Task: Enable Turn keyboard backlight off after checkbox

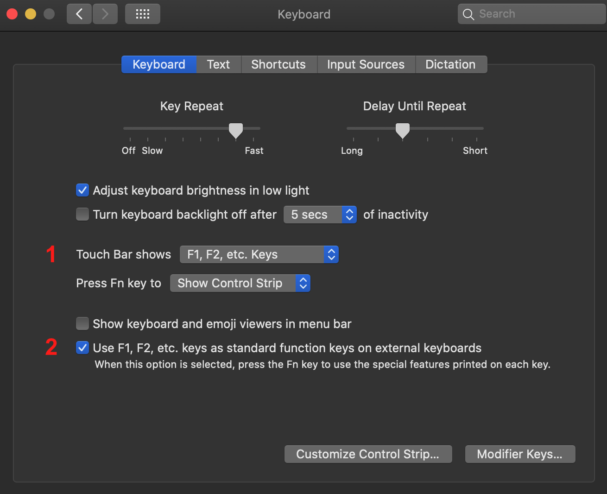Action: coord(82,214)
